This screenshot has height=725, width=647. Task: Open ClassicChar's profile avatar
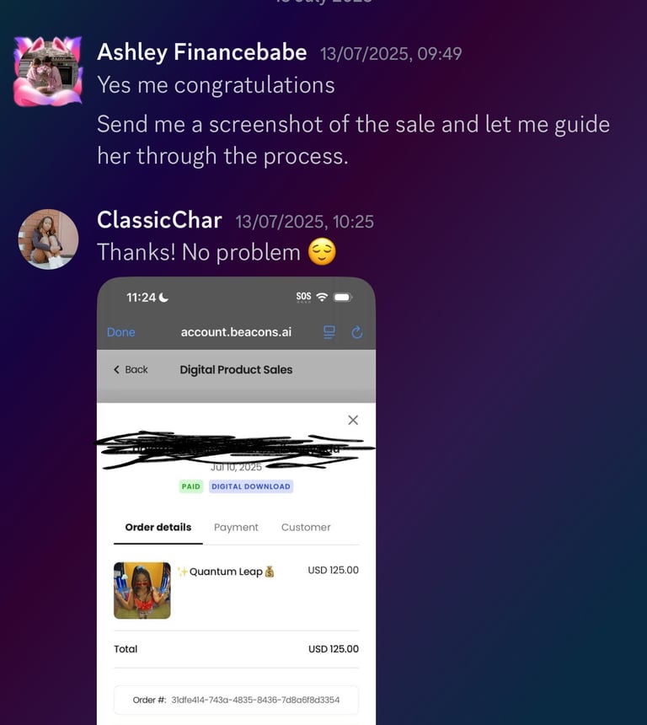tap(48, 239)
